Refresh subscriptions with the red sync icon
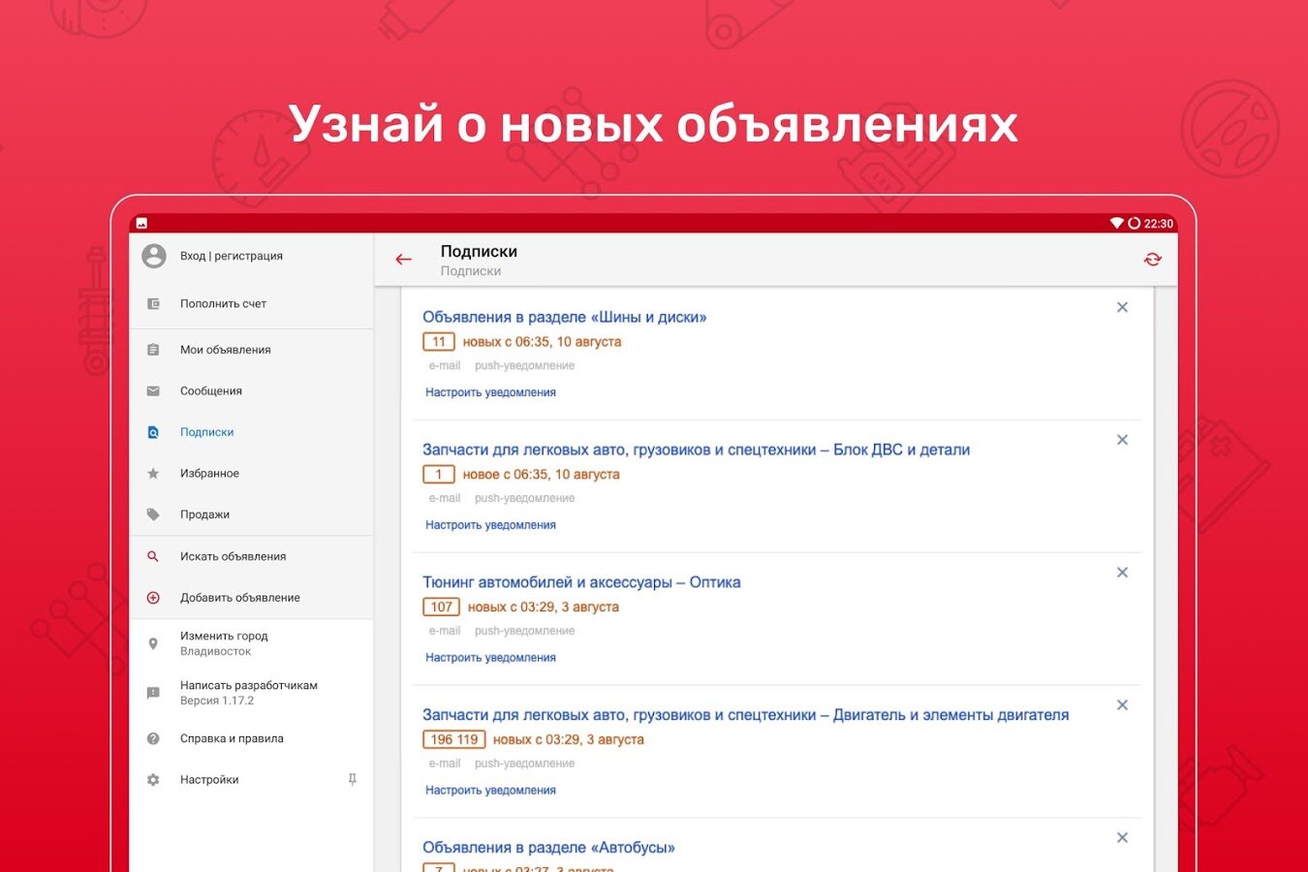Image resolution: width=1308 pixels, height=872 pixels. coord(1152,260)
